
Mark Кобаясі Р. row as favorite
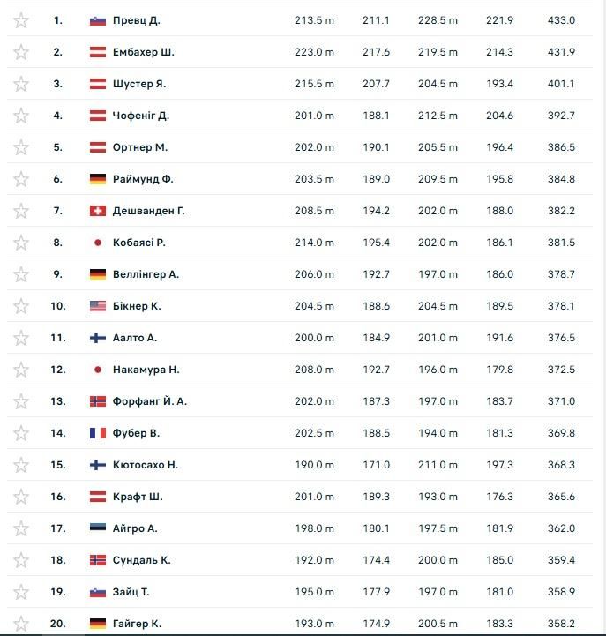(21, 243)
